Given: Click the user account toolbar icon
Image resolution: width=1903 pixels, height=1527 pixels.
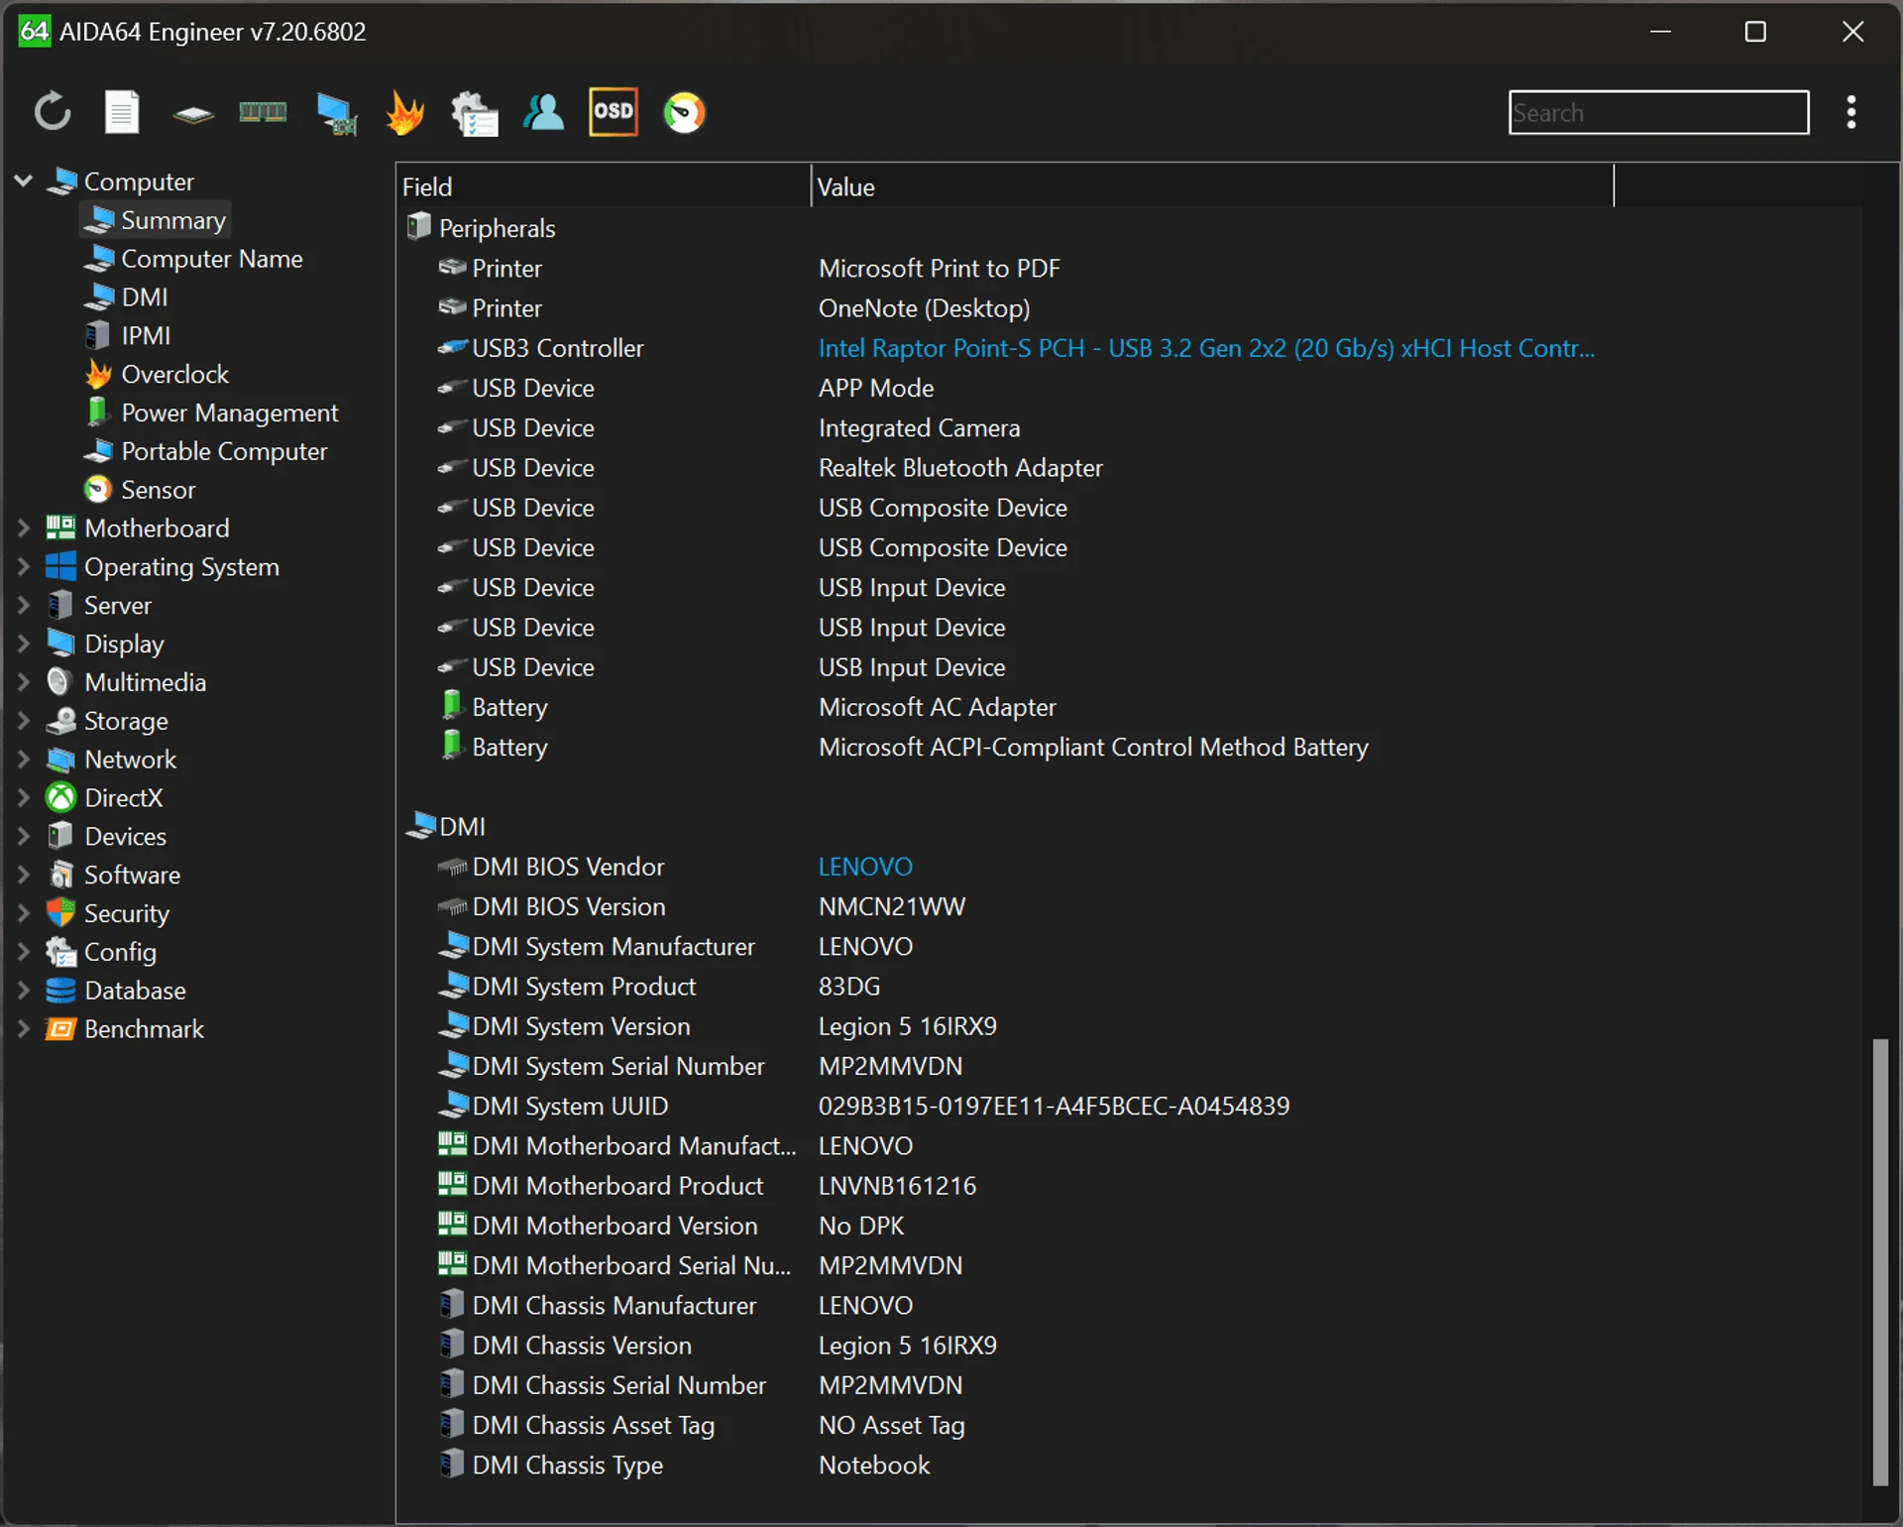Looking at the screenshot, I should coord(543,112).
